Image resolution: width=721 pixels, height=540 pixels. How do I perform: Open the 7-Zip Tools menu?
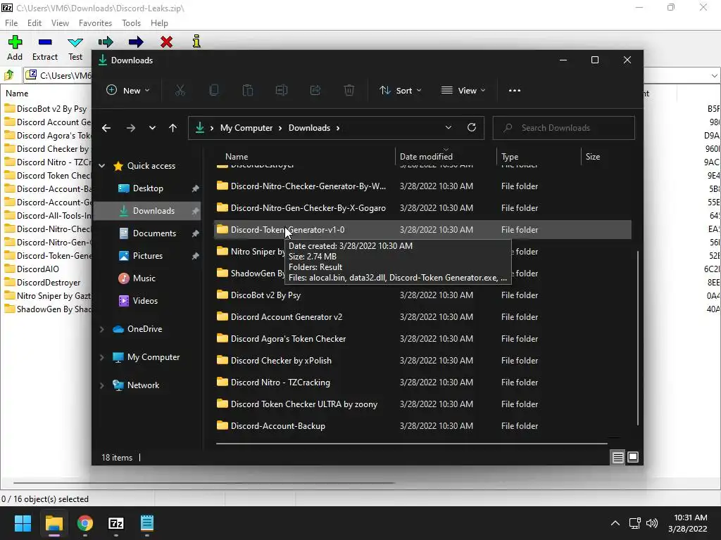point(131,23)
